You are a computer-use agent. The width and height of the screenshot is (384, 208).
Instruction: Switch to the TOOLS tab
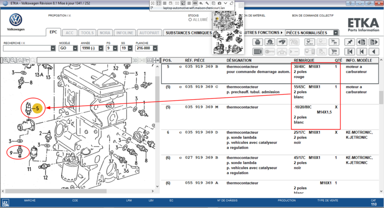point(87,33)
